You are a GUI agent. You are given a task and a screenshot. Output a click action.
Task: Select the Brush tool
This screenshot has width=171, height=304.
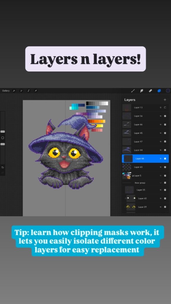coord(133,91)
